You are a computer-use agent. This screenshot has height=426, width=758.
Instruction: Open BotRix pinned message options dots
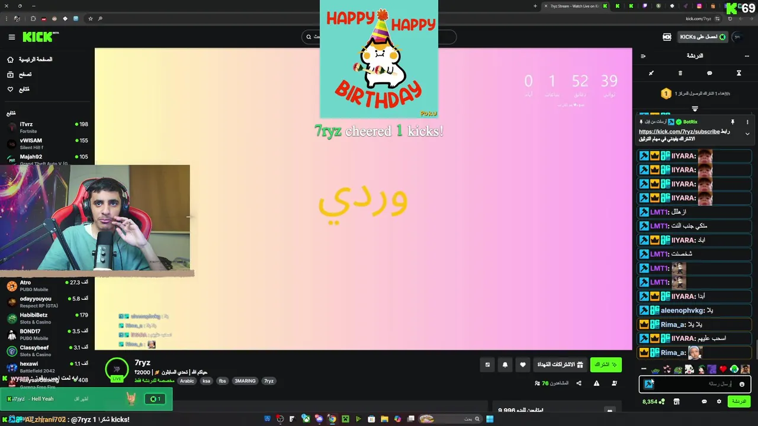[747, 122]
